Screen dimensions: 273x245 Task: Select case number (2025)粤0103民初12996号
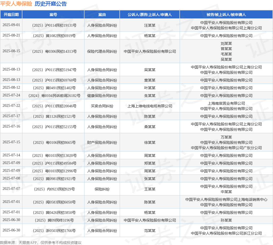pyautogui.click(x=54, y=171)
